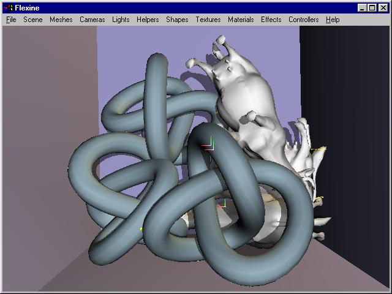Open the Helpers menu

tap(148, 20)
